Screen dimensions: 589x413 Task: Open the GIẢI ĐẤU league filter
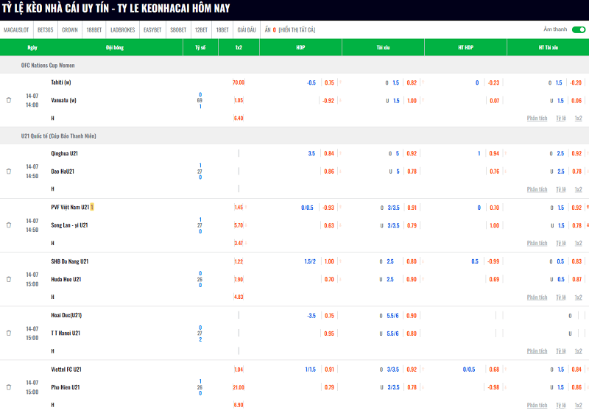[x=247, y=29]
